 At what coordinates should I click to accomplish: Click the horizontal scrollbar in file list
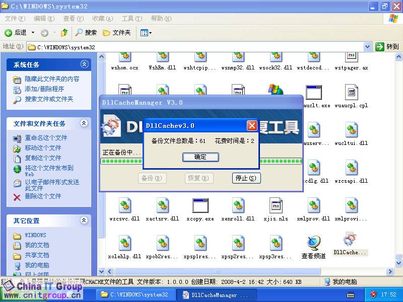tap(217, 271)
